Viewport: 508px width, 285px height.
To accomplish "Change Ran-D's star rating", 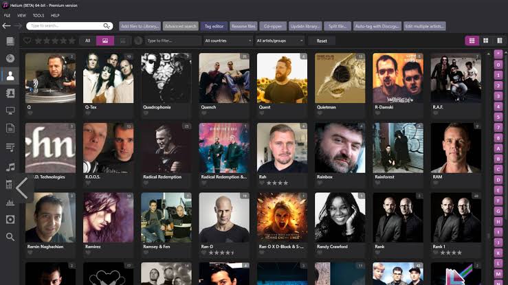I will pos(222,253).
